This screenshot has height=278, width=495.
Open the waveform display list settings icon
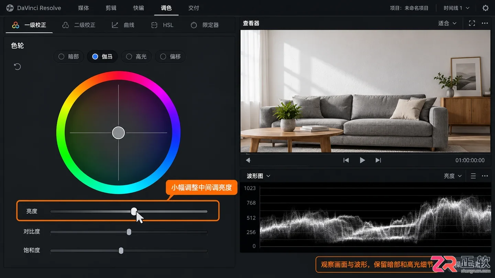coord(473,176)
